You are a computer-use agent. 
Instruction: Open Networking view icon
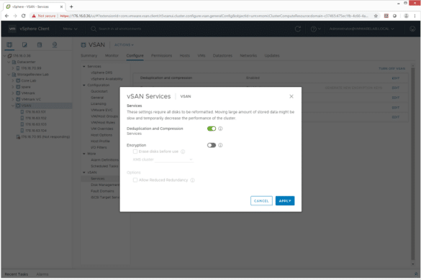[55, 45]
